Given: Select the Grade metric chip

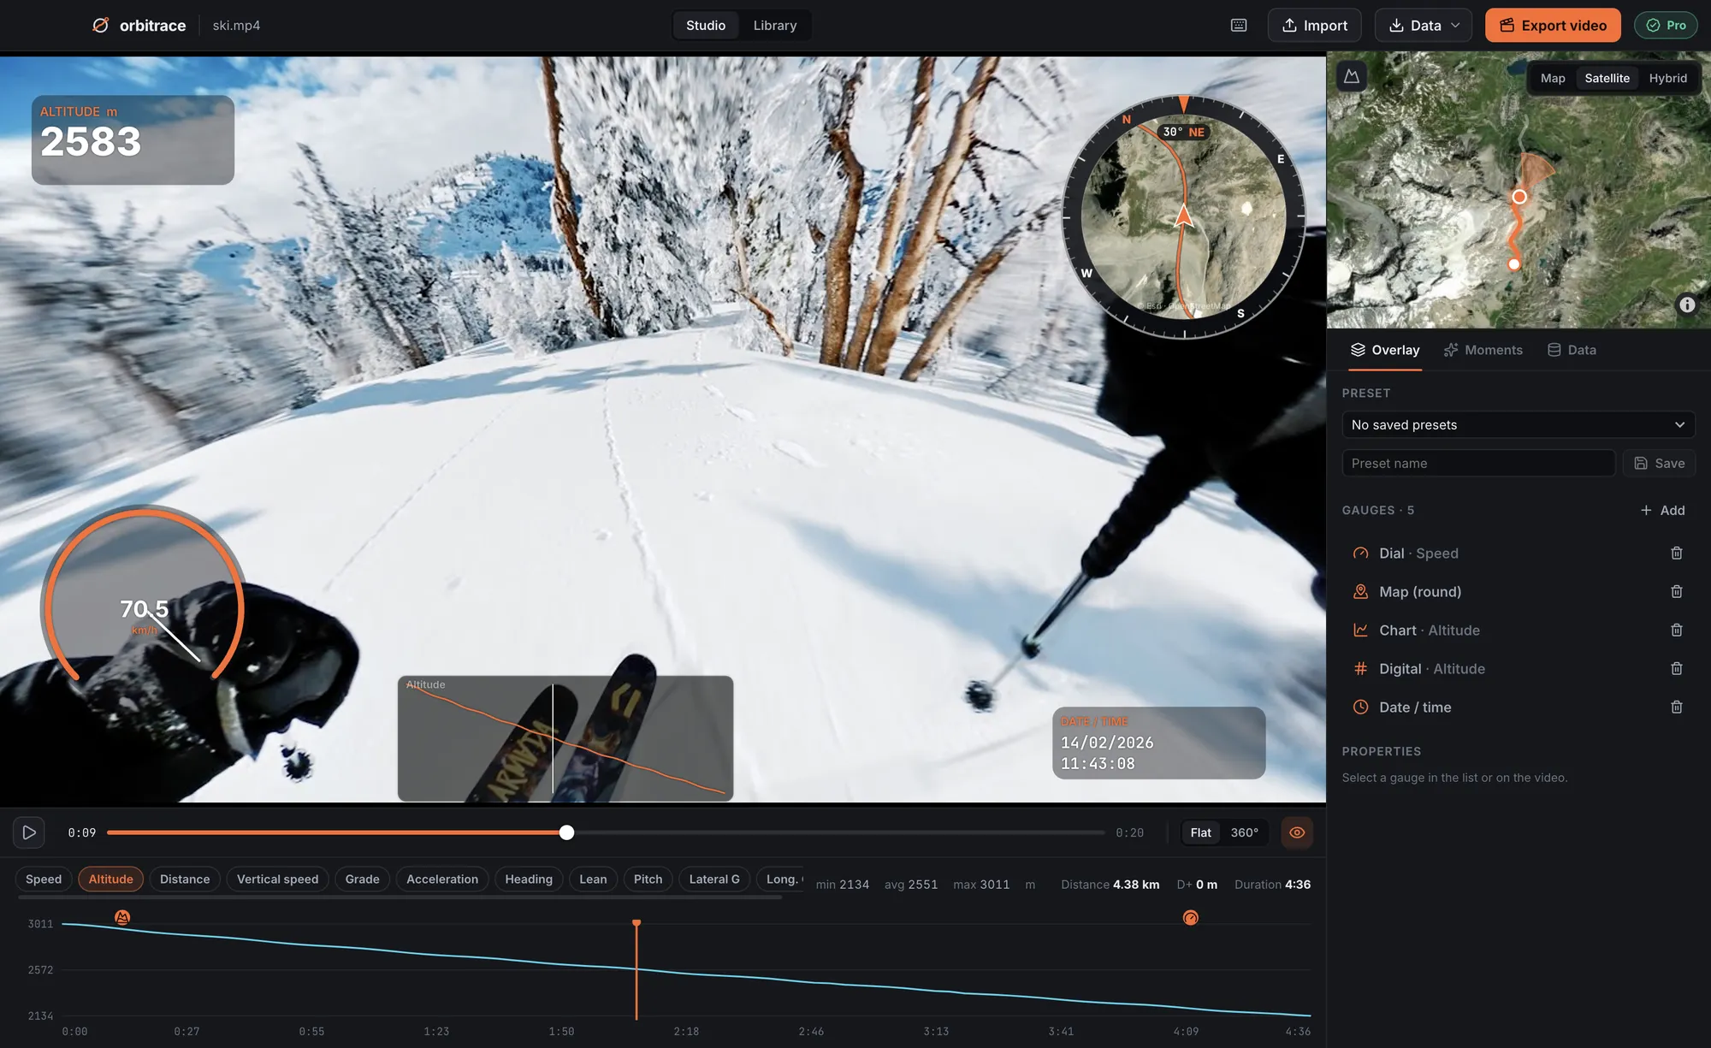Looking at the screenshot, I should [362, 879].
